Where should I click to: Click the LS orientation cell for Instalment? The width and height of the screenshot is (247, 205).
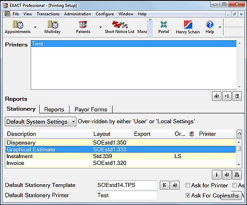click(178, 156)
